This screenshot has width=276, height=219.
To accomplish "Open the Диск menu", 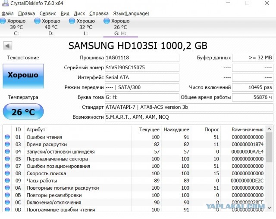I will tap(79, 13).
